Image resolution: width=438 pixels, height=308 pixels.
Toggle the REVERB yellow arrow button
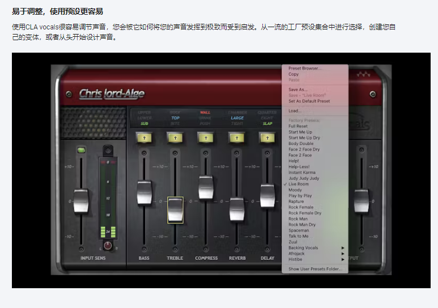coord(237,138)
